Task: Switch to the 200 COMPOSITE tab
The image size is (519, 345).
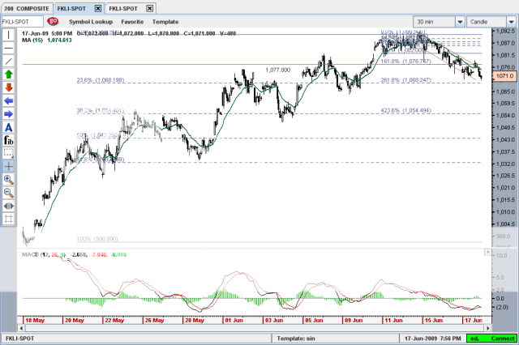Action: 26,6
